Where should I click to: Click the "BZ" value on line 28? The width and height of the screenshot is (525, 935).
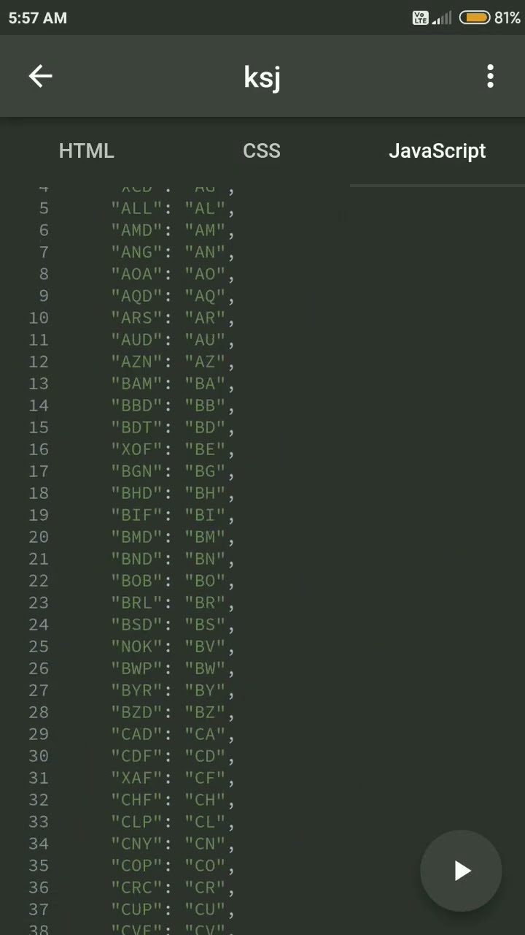click(x=205, y=712)
